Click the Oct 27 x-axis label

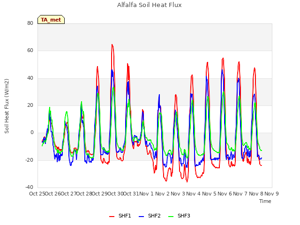tap(68, 194)
